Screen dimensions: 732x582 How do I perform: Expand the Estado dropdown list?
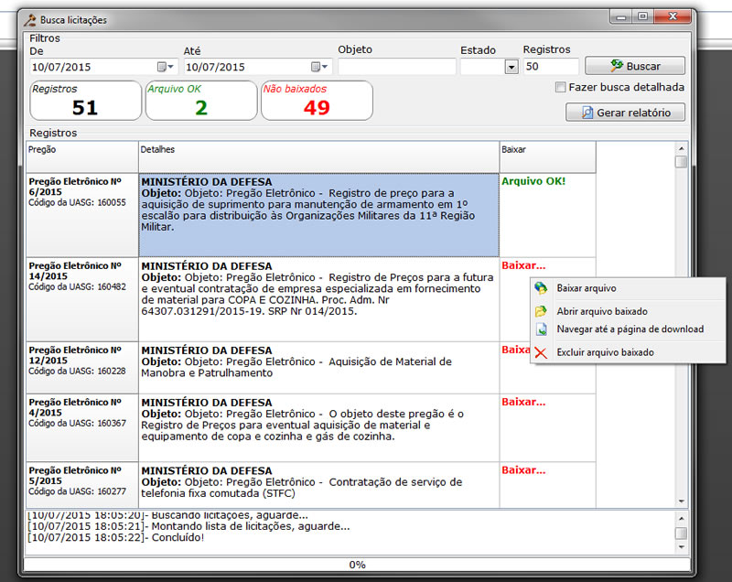[511, 67]
